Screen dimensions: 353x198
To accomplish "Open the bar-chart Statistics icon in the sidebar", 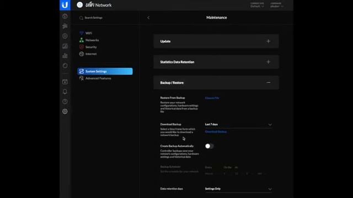I will point(65,56).
